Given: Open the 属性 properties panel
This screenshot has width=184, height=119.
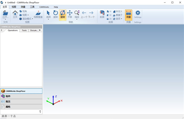Looking at the screenshot, I should 21,107.
